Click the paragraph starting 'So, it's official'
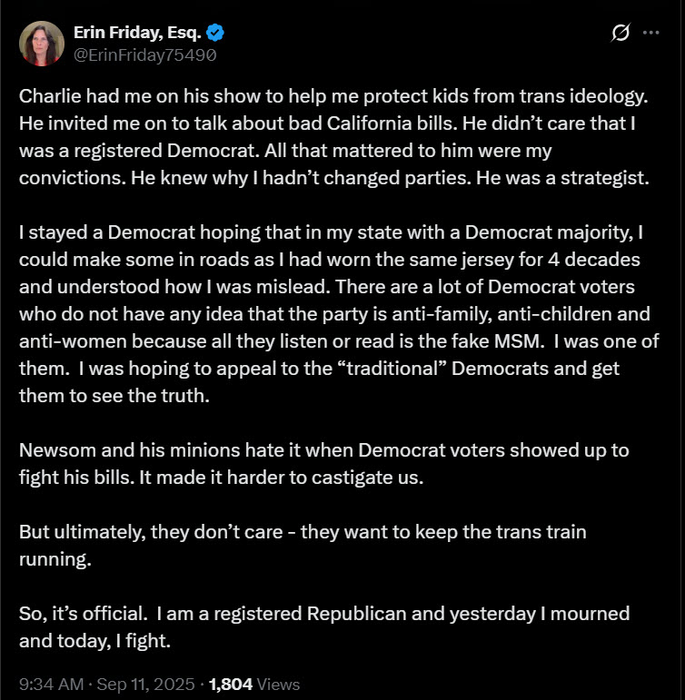Screen dimensions: 685x700 point(324,627)
